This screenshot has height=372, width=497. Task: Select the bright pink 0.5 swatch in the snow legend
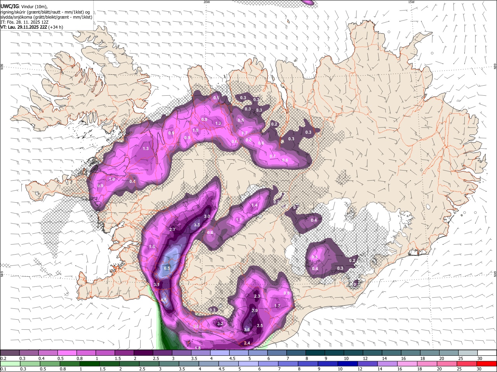(x=67, y=353)
